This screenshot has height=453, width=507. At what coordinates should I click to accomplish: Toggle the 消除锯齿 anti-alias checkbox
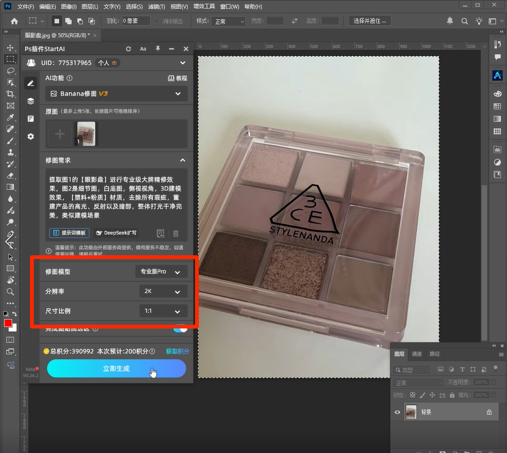tap(157, 21)
